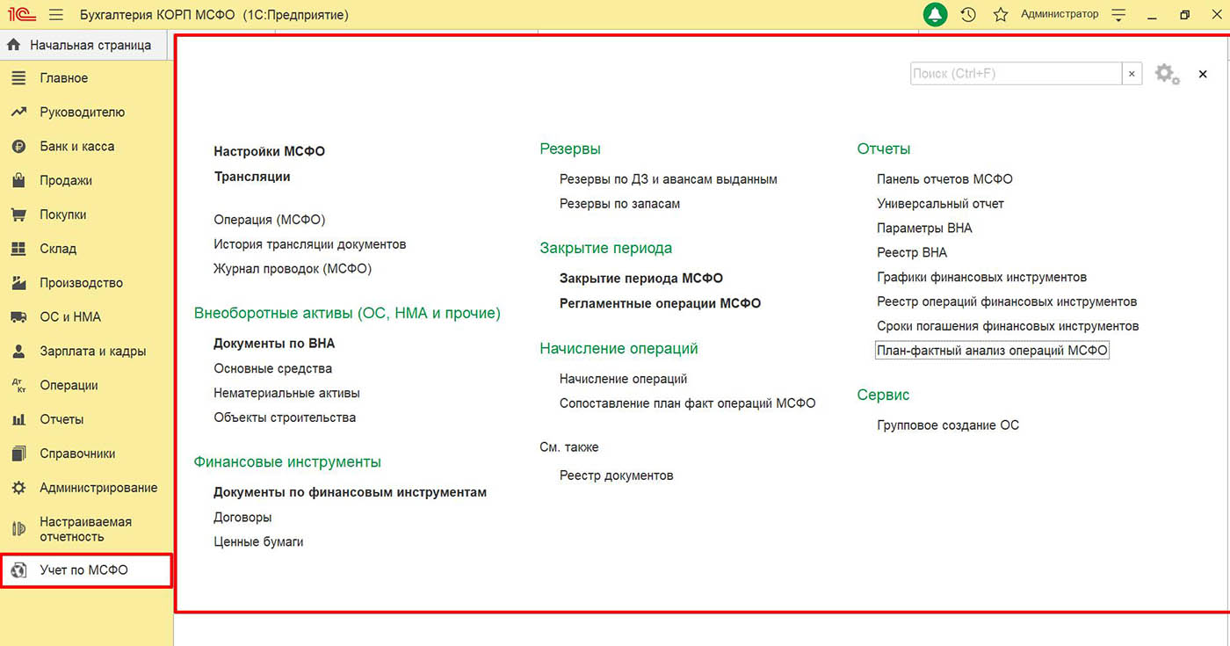Open the gear settings icon near search
The height and width of the screenshot is (646, 1230).
coord(1167,74)
